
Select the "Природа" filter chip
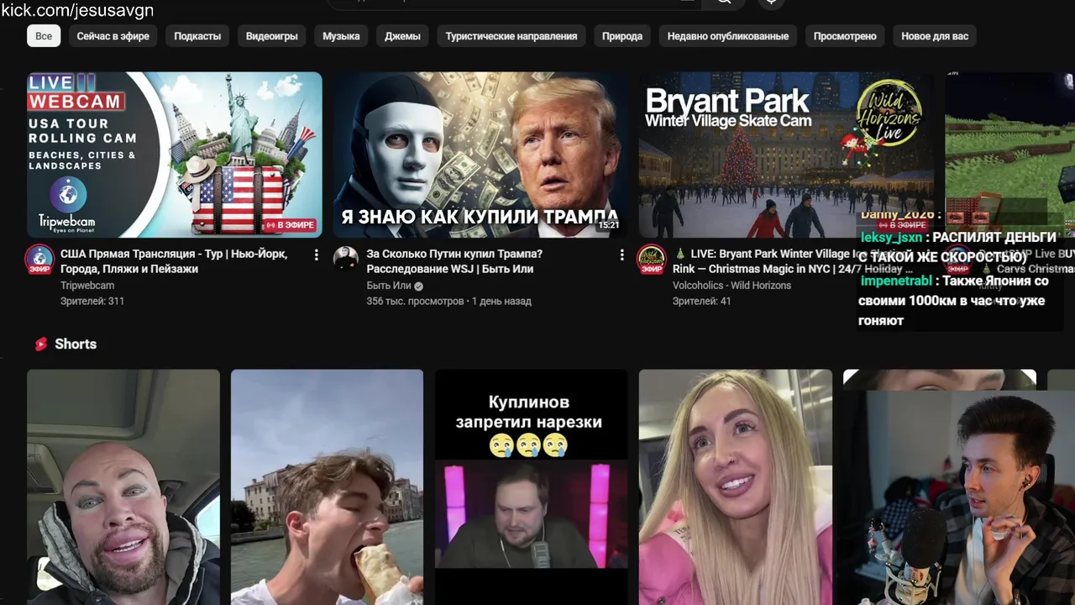tap(622, 36)
